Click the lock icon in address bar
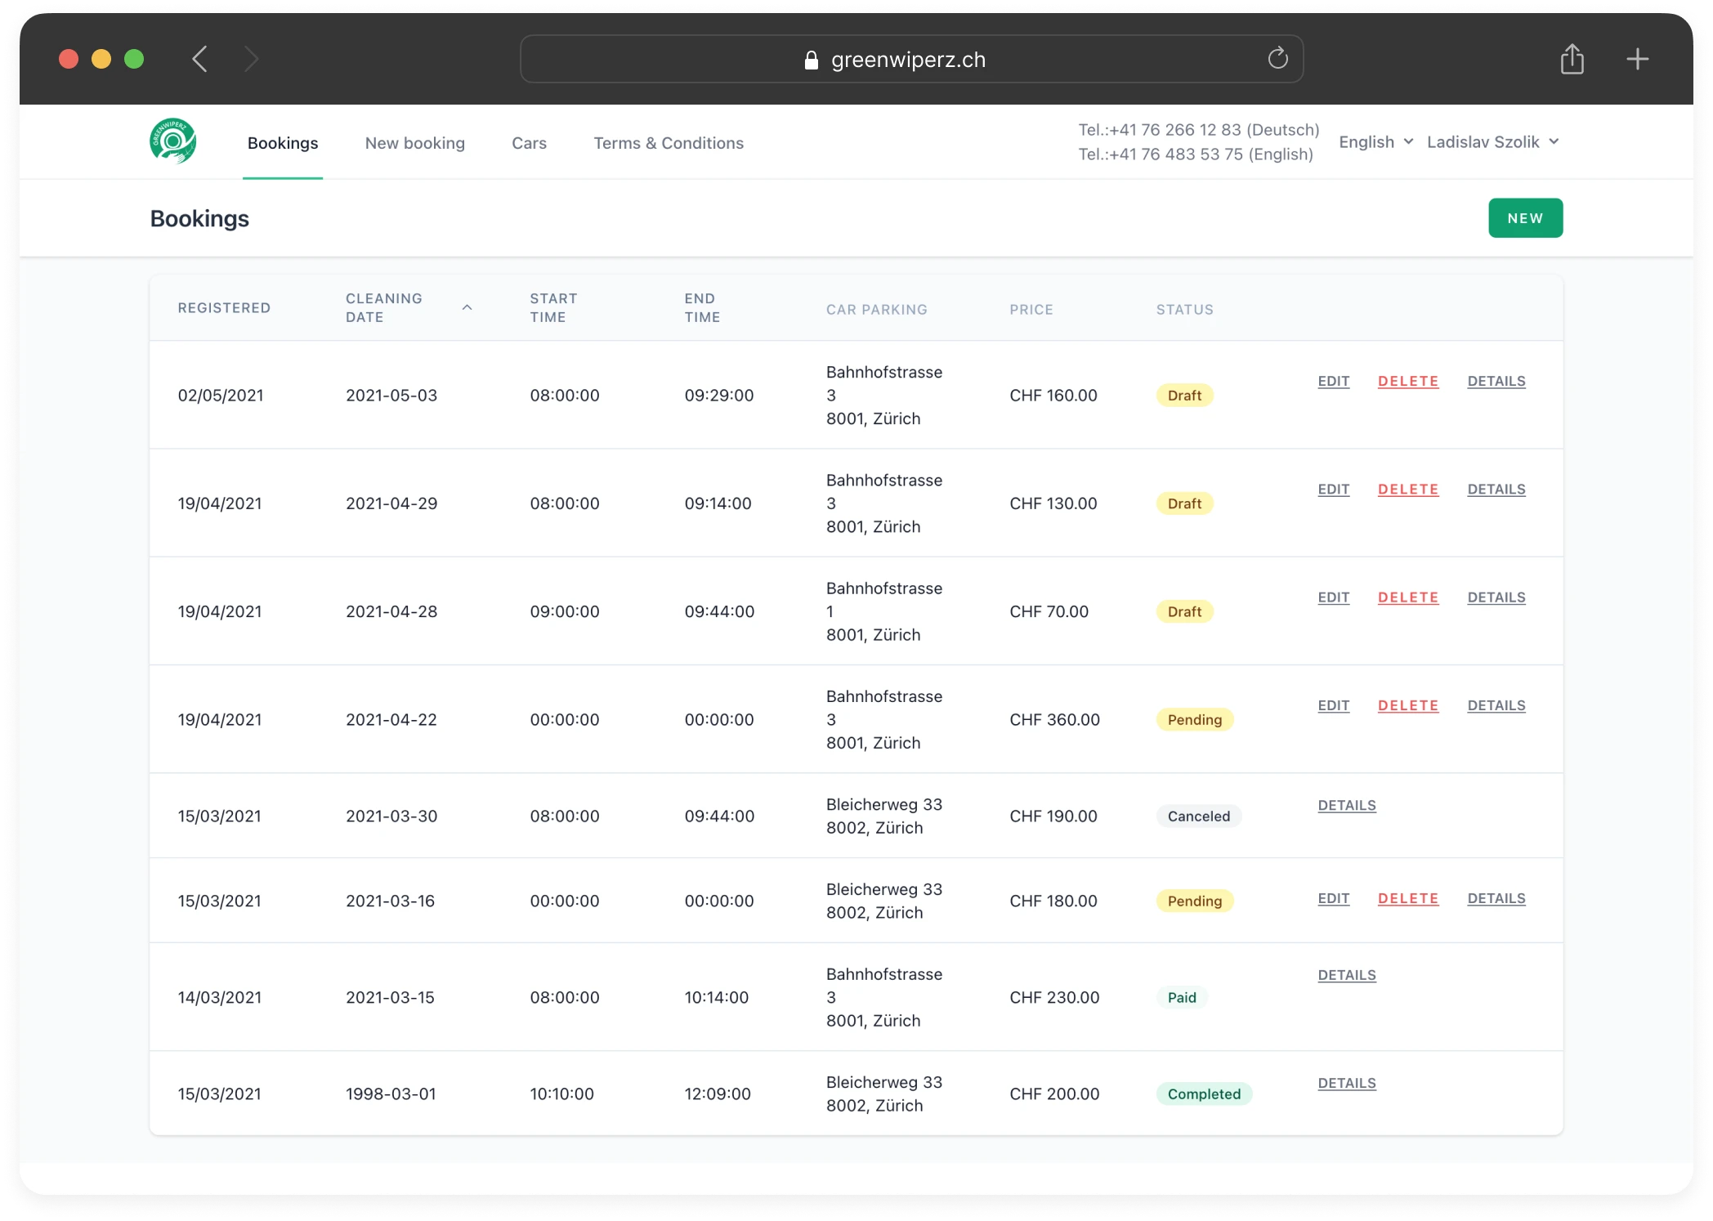1713x1221 pixels. (811, 60)
